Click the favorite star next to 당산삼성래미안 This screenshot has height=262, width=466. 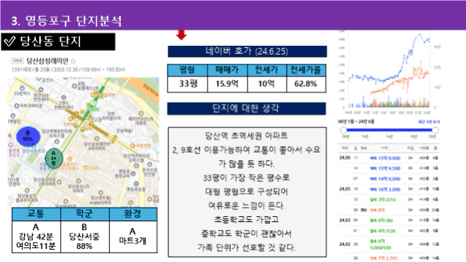[73, 61]
